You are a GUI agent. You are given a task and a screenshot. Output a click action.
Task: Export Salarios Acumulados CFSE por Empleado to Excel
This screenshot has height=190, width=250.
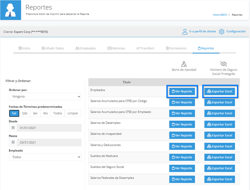coord(220,113)
